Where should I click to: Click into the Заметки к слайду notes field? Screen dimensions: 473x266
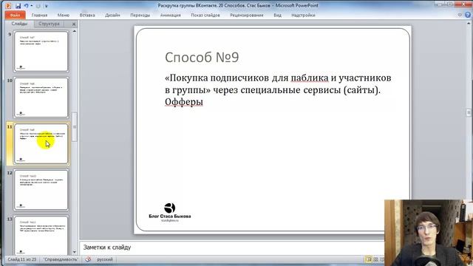coord(231,248)
